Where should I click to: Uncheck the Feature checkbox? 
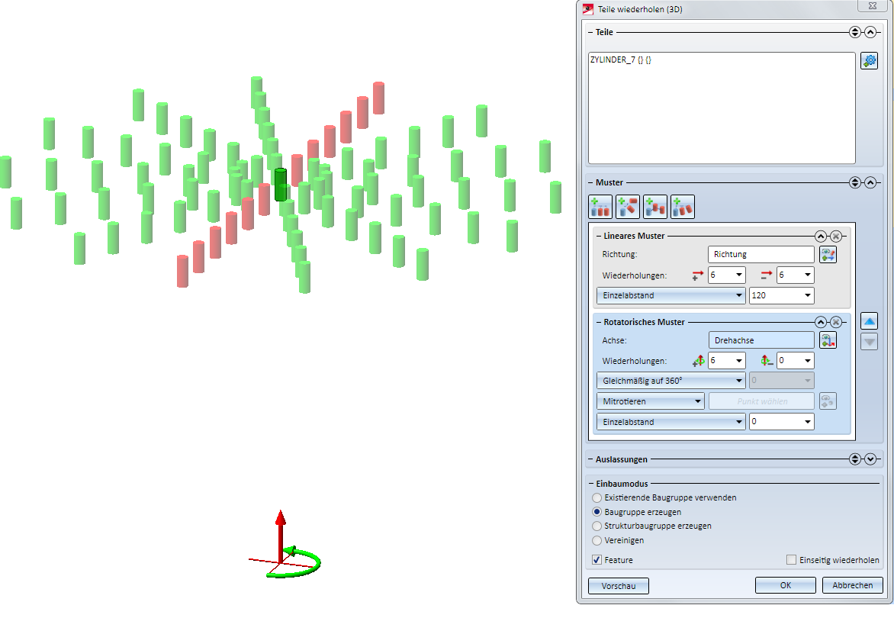click(x=597, y=560)
